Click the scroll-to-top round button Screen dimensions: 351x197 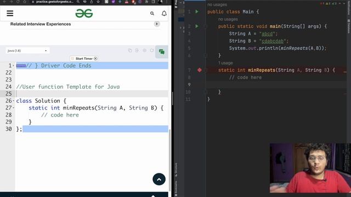159,179
